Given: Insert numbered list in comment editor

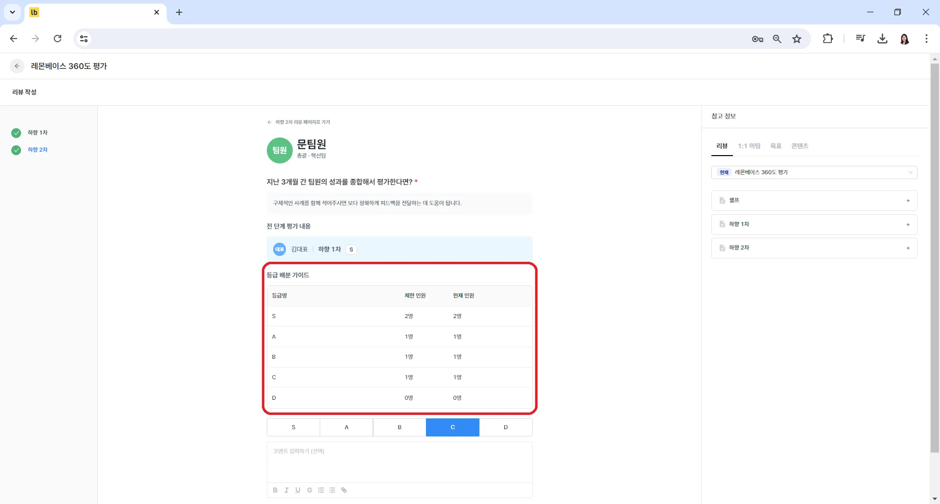Looking at the screenshot, I should [321, 490].
